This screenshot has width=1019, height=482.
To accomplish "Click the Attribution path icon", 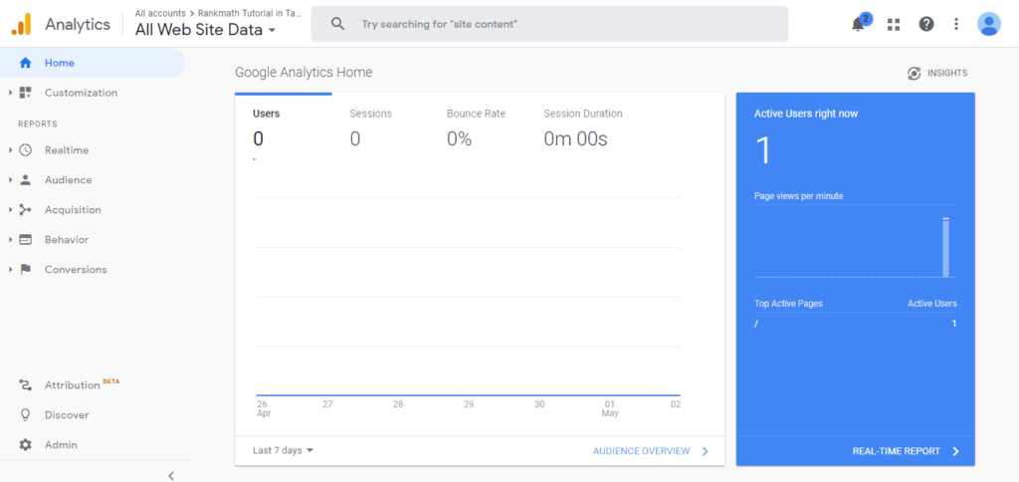I will [25, 385].
